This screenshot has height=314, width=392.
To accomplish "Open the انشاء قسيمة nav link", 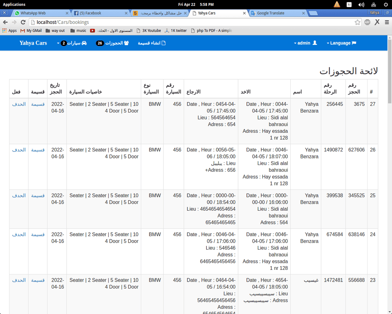I will [152, 43].
